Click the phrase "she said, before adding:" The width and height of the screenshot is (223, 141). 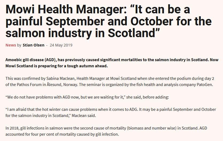click(x=147, y=97)
